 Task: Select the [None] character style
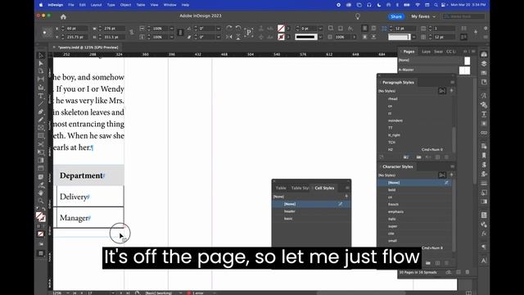[x=415, y=183]
